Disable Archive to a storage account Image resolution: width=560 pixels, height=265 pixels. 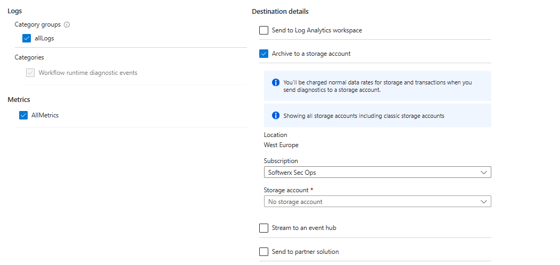coord(264,54)
